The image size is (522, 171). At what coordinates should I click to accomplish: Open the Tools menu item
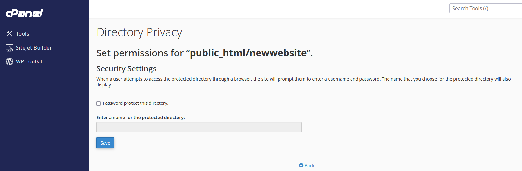(22, 34)
